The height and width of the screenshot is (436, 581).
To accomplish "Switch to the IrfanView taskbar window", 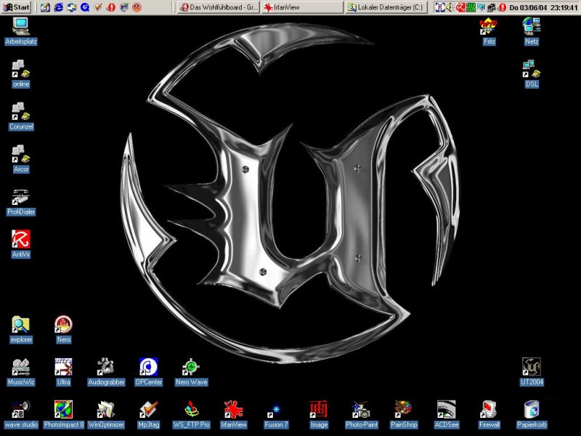I will (301, 7).
